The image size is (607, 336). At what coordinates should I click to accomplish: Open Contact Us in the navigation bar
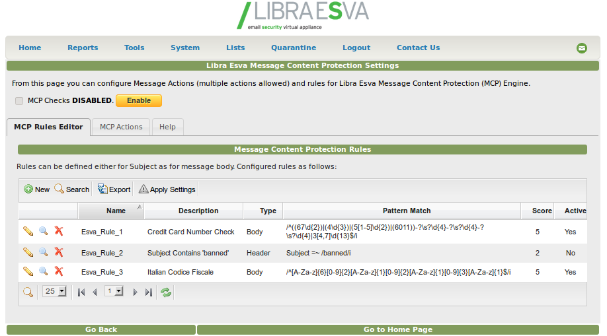point(418,48)
